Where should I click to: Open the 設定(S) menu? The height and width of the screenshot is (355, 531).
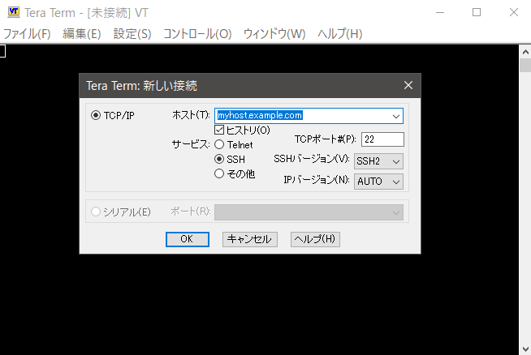click(x=132, y=34)
